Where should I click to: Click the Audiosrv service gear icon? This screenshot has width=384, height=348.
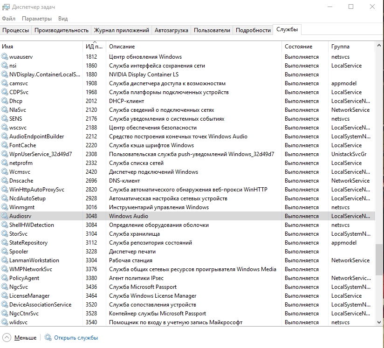[5, 216]
